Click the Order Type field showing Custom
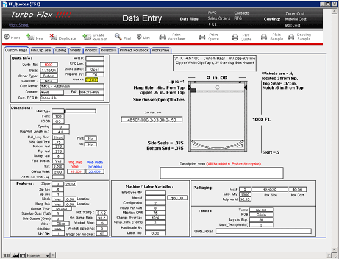This screenshot has height=259, width=339. (x=49, y=76)
